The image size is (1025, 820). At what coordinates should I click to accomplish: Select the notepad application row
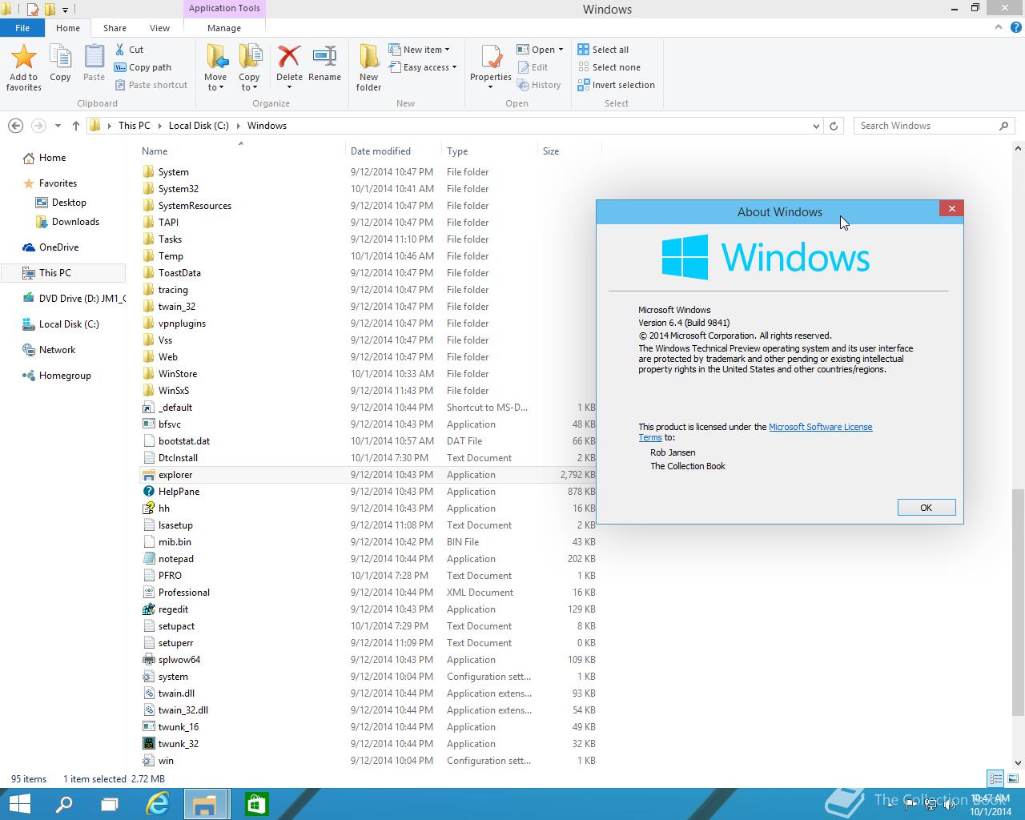[368, 559]
